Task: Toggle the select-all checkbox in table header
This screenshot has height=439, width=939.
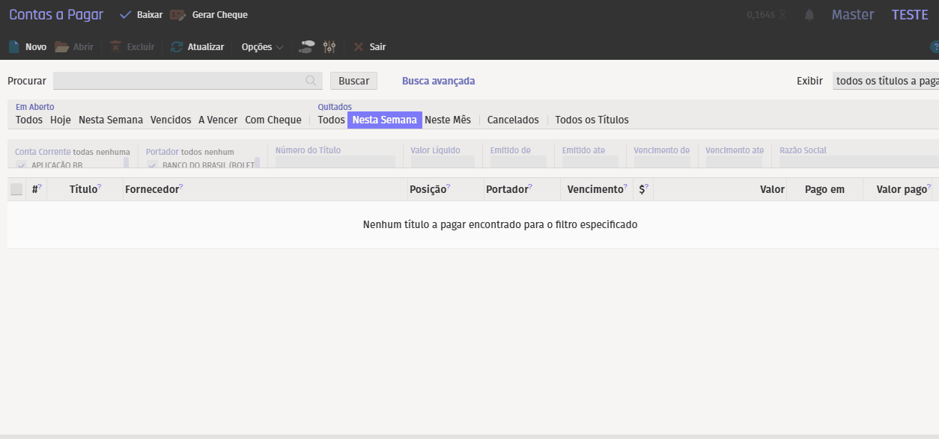Action: pyautogui.click(x=16, y=190)
